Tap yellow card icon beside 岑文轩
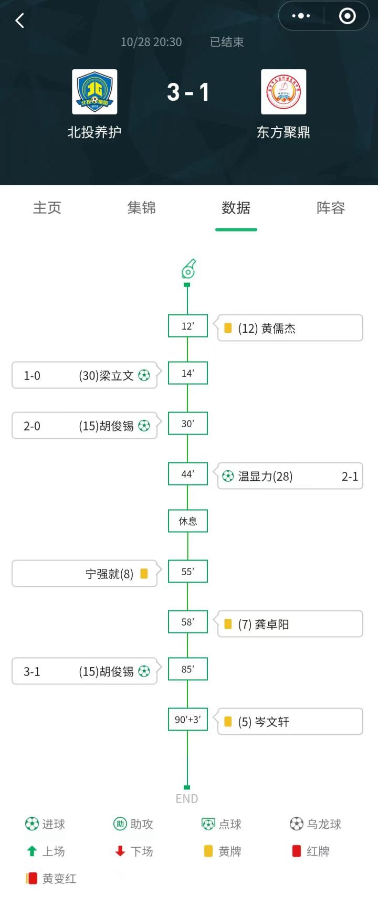 [228, 722]
